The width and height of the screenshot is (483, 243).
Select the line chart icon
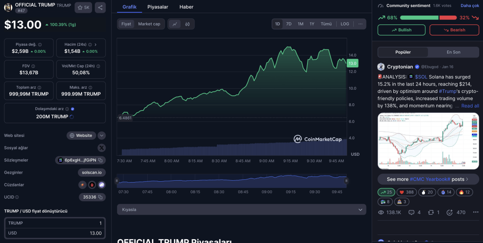click(x=175, y=24)
